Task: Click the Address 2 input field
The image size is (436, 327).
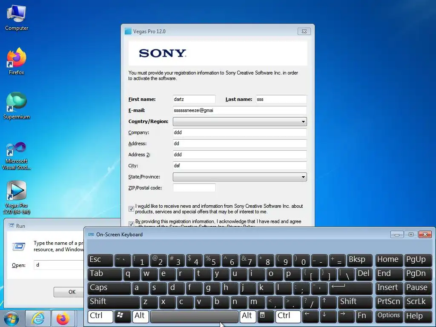Action: coord(240,155)
